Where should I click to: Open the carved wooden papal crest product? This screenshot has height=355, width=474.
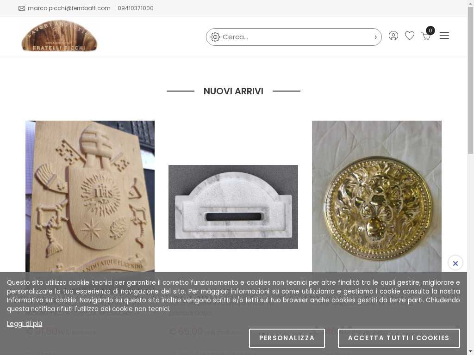90,196
